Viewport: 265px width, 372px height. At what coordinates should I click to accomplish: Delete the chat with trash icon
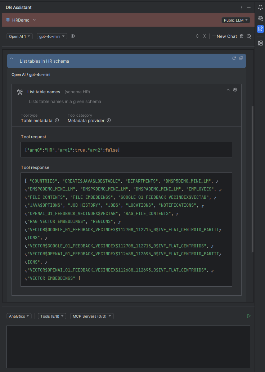[x=242, y=36]
